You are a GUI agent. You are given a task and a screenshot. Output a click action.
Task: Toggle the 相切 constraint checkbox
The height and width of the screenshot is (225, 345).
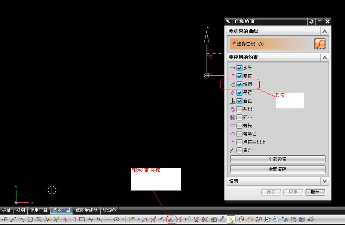(x=239, y=84)
